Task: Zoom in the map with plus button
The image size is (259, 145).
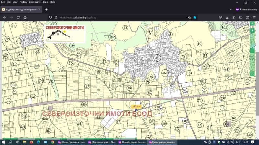Action: point(252,30)
